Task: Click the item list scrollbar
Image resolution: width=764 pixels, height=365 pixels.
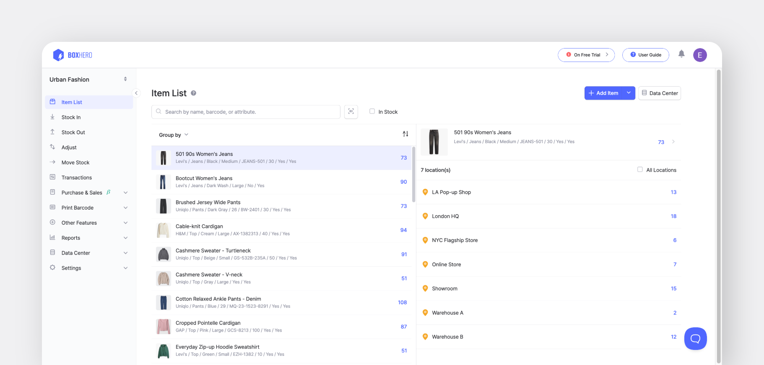Action: point(413,175)
